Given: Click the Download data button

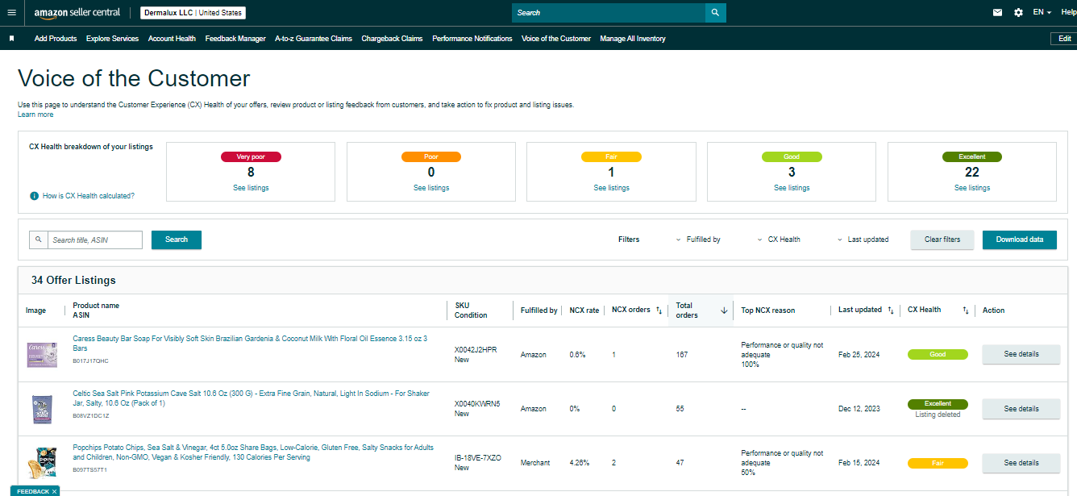Looking at the screenshot, I should [x=1020, y=240].
